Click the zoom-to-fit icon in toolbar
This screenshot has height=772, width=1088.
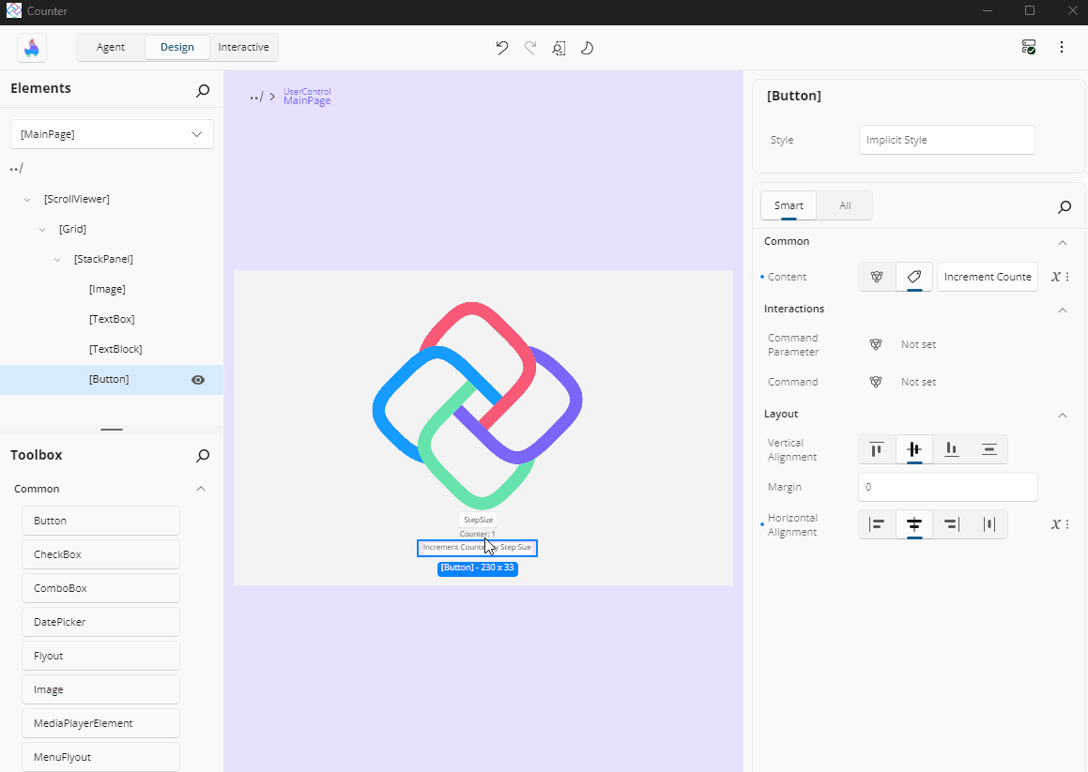coord(559,48)
